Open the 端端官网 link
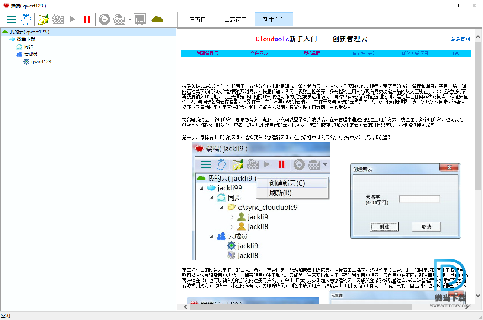Viewport: 483px width, 320px height. (x=460, y=39)
